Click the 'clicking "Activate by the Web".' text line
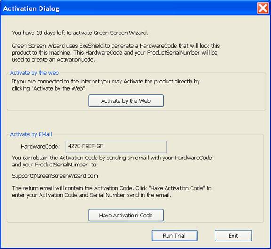 pos(49,88)
